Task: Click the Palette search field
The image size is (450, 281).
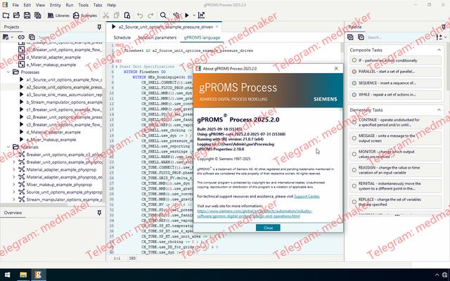Action: pyautogui.click(x=400, y=37)
